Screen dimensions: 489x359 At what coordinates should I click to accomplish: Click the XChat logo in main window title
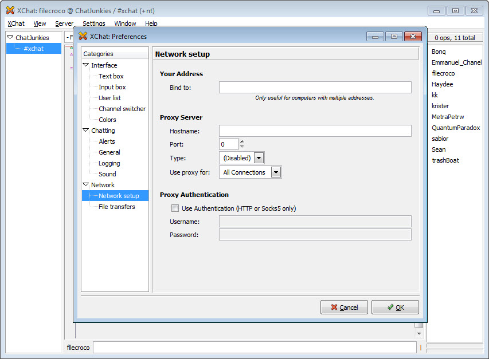[10, 10]
